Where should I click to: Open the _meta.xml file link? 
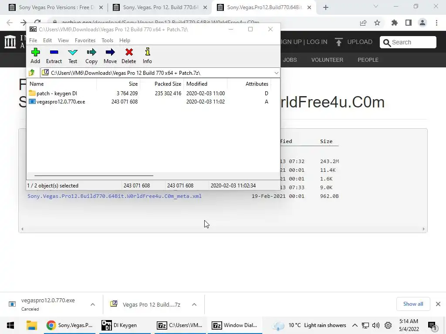click(115, 196)
